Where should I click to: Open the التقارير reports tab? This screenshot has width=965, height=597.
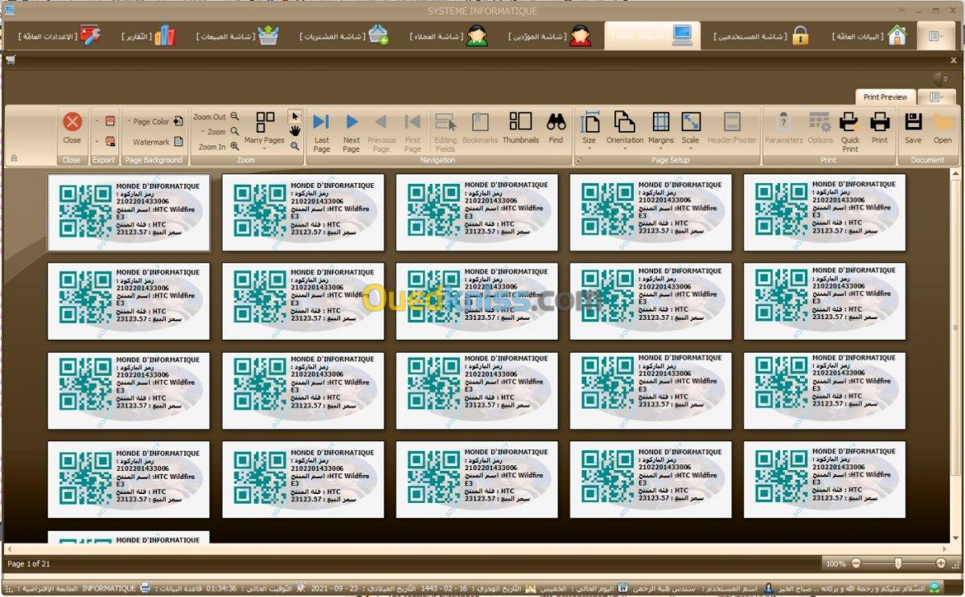150,36
